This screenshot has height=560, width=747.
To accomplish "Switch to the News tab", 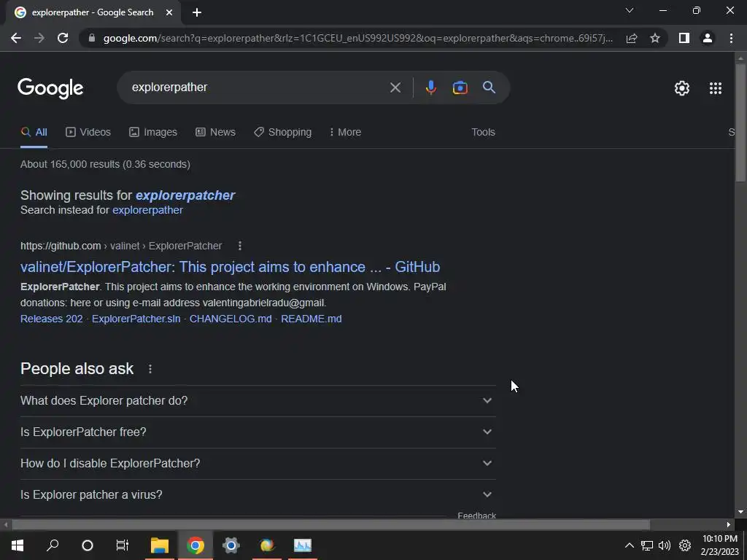I will (215, 132).
